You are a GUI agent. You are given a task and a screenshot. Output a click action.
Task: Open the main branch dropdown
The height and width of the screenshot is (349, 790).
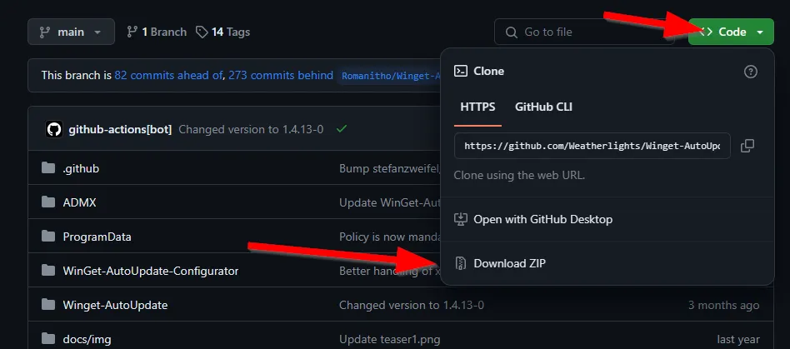(x=71, y=32)
